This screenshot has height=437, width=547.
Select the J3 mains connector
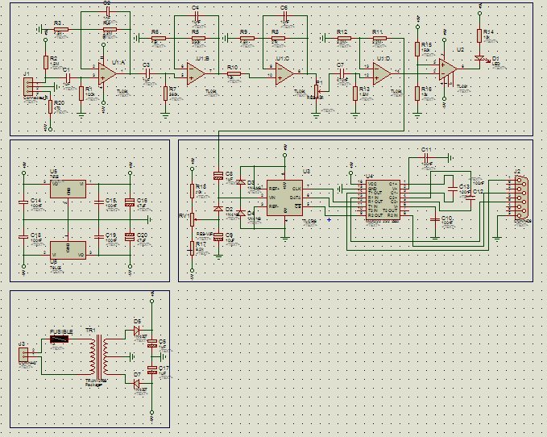point(23,356)
